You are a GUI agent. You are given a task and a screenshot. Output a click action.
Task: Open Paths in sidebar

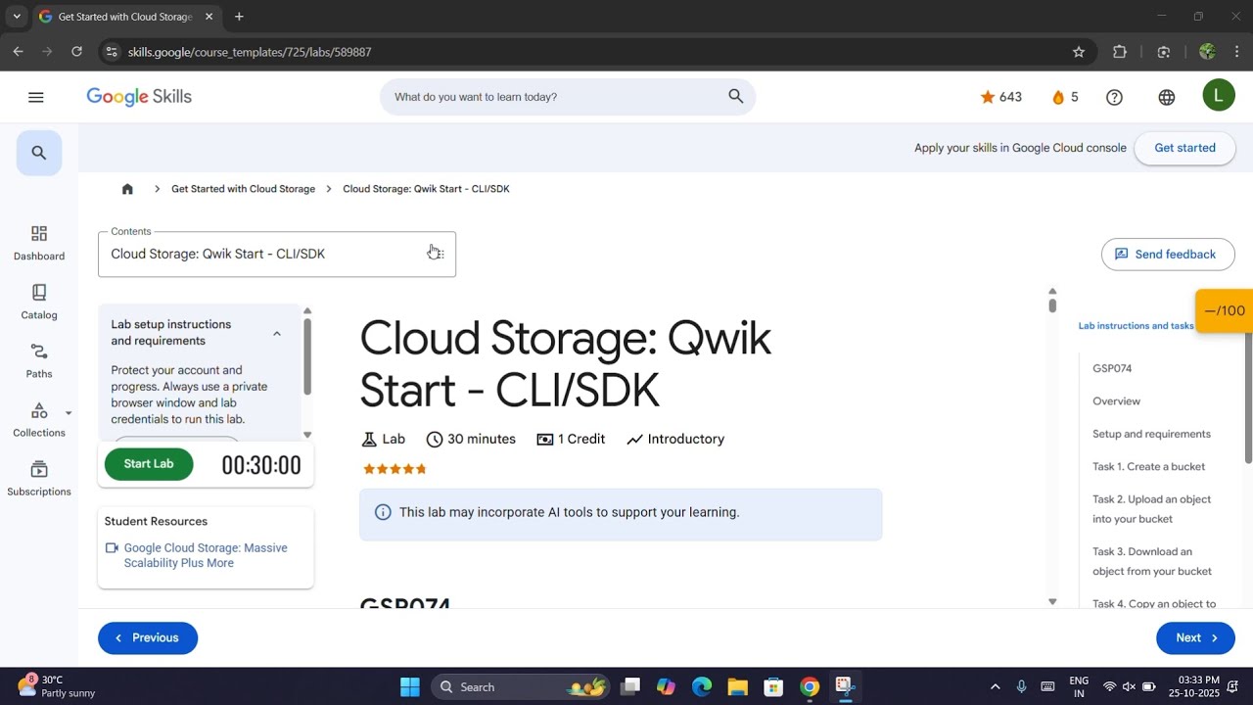pyautogui.click(x=39, y=361)
